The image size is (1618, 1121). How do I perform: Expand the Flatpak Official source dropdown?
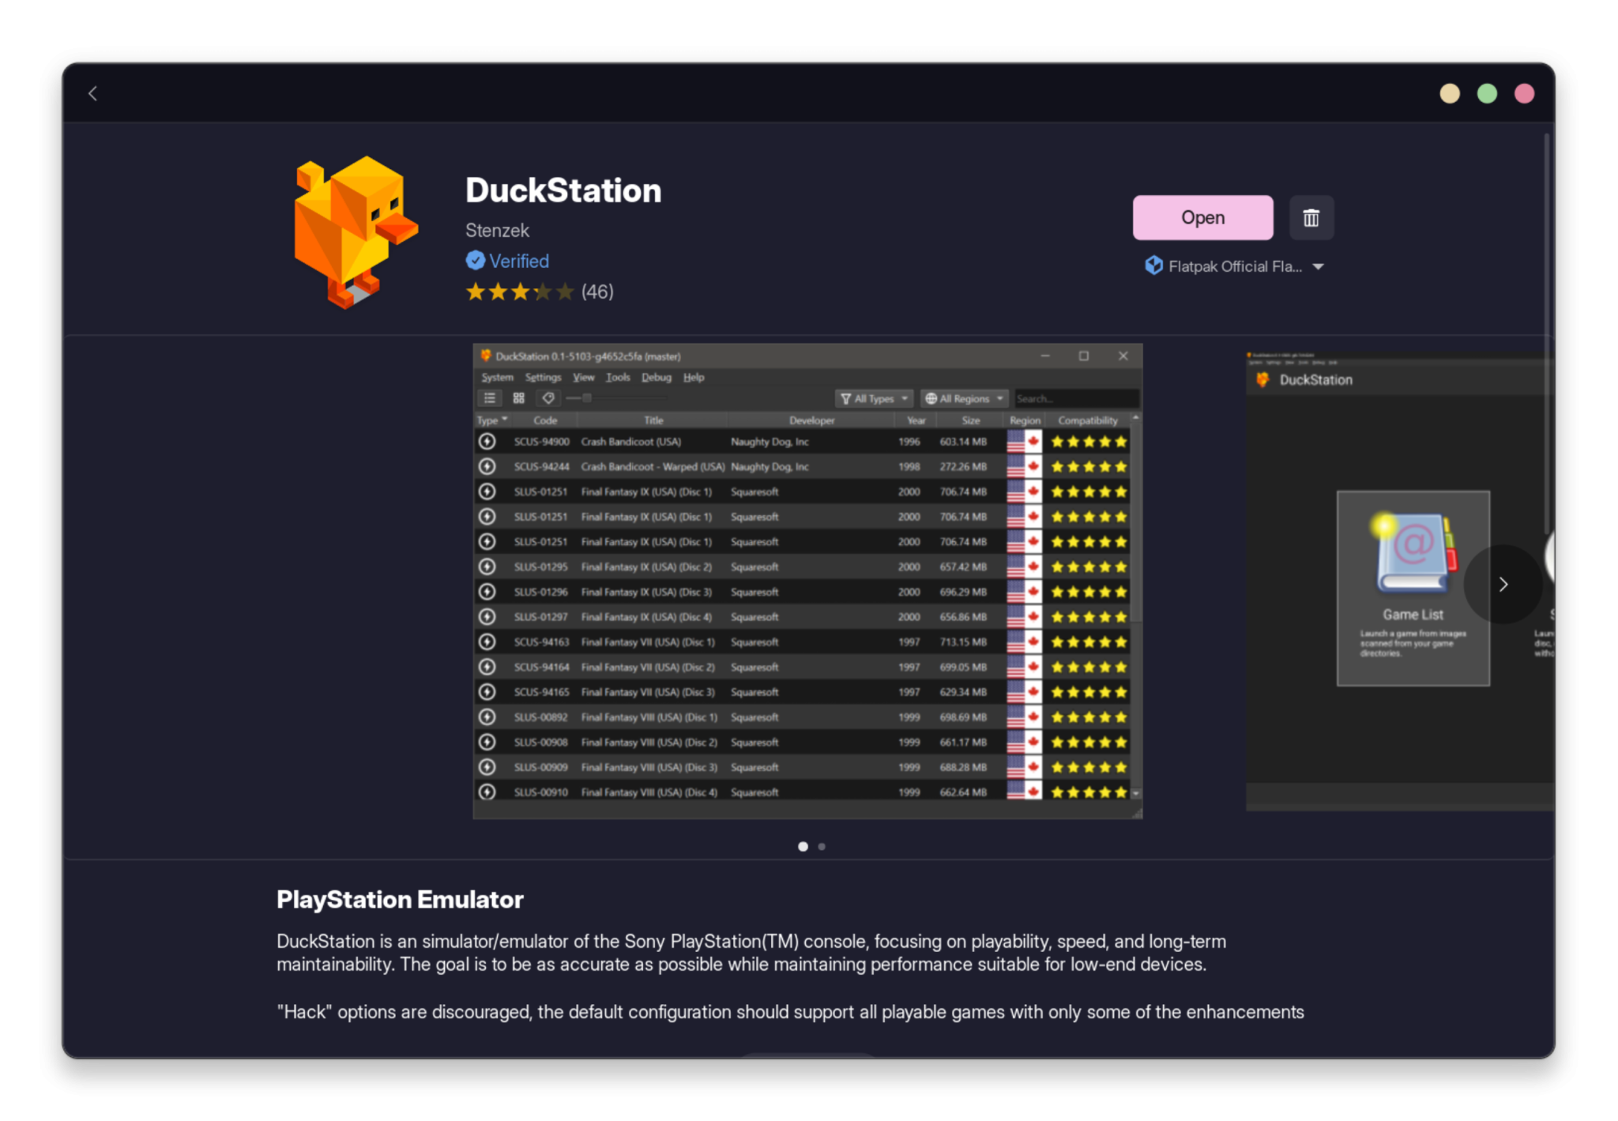coord(1319,266)
